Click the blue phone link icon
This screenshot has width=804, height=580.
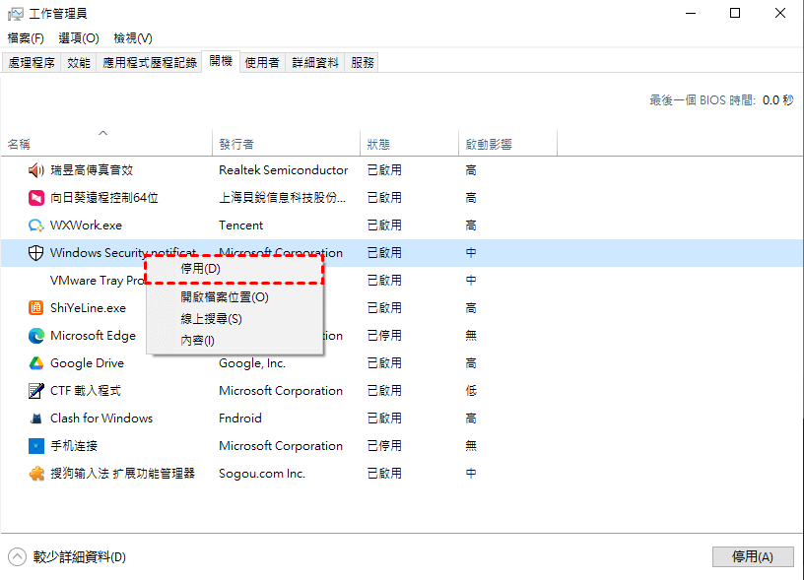(x=35, y=446)
